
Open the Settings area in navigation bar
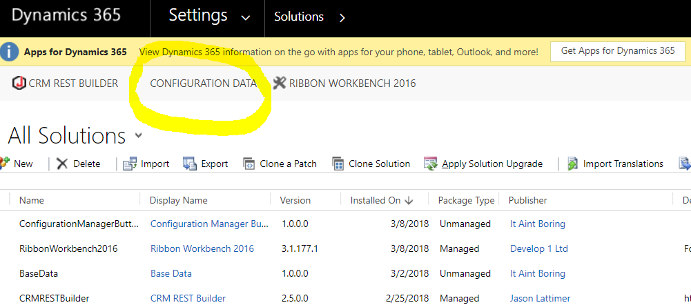coord(198,16)
